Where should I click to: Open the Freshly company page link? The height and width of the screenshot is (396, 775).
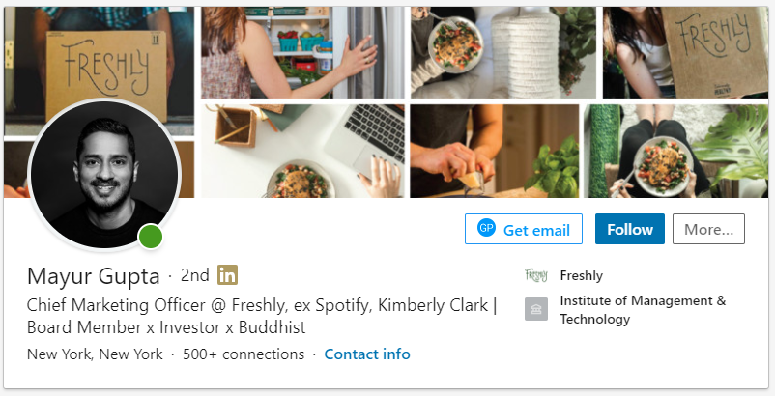pos(582,275)
